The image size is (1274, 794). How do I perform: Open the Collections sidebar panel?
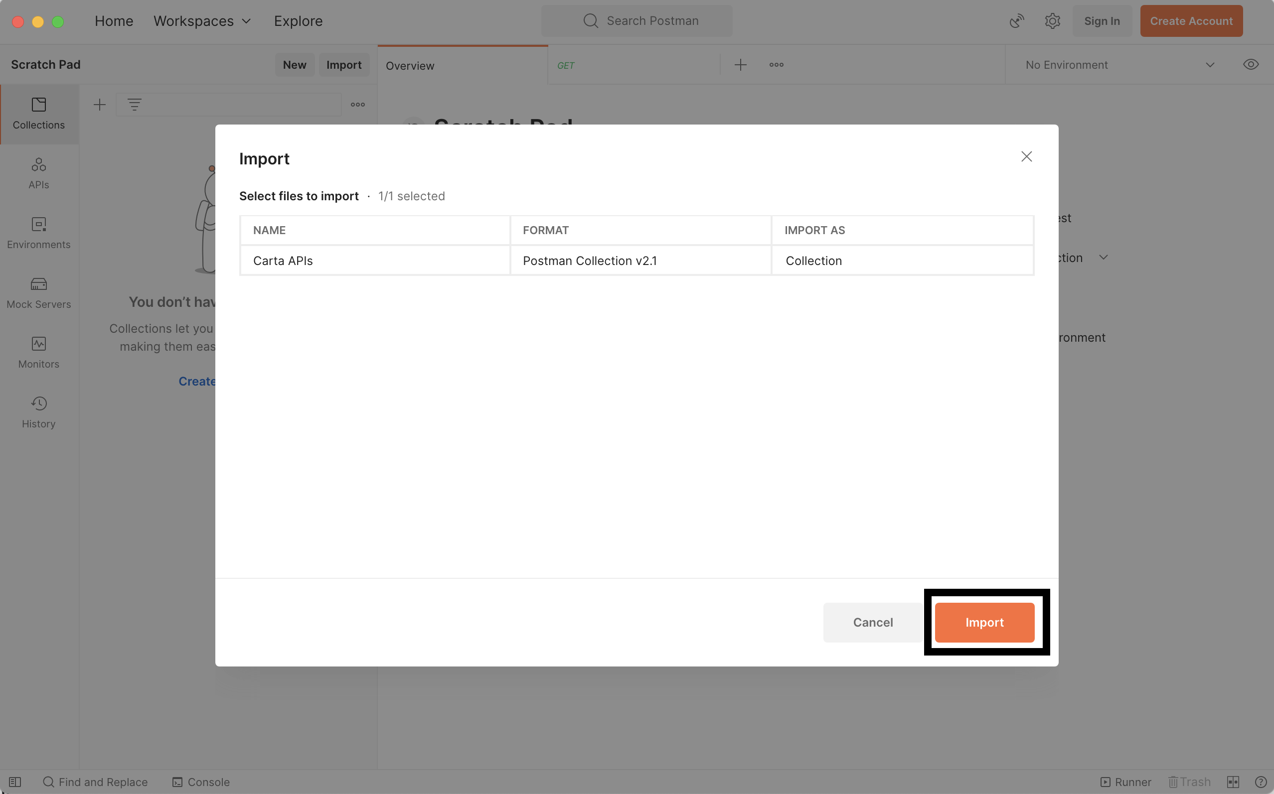point(38,114)
